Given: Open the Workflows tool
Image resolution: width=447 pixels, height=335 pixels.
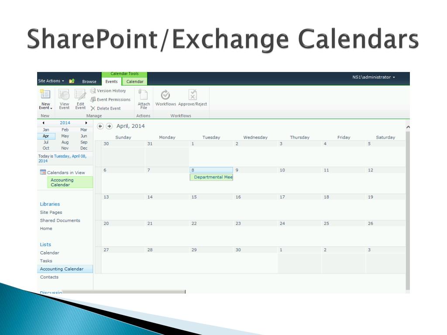Looking at the screenshot, I should coord(165,98).
